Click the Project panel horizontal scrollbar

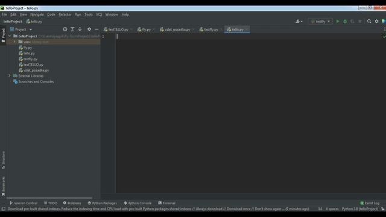click(49, 198)
